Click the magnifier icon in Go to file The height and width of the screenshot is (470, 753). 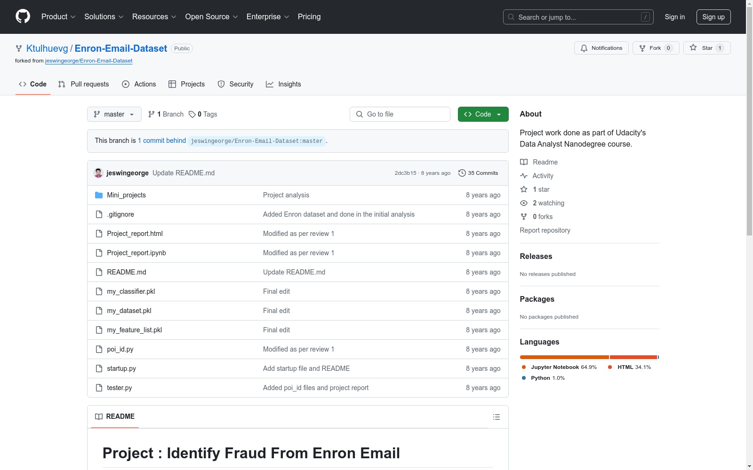click(360, 114)
